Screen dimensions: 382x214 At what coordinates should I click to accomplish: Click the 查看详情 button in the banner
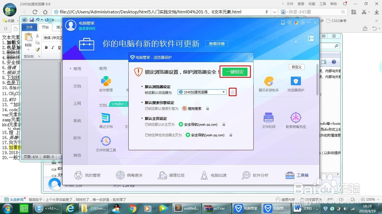click(217, 44)
